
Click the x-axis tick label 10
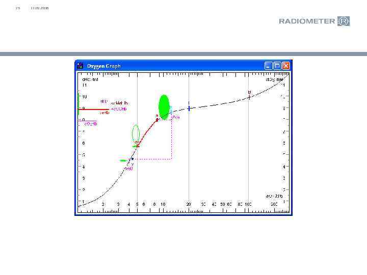point(163,204)
